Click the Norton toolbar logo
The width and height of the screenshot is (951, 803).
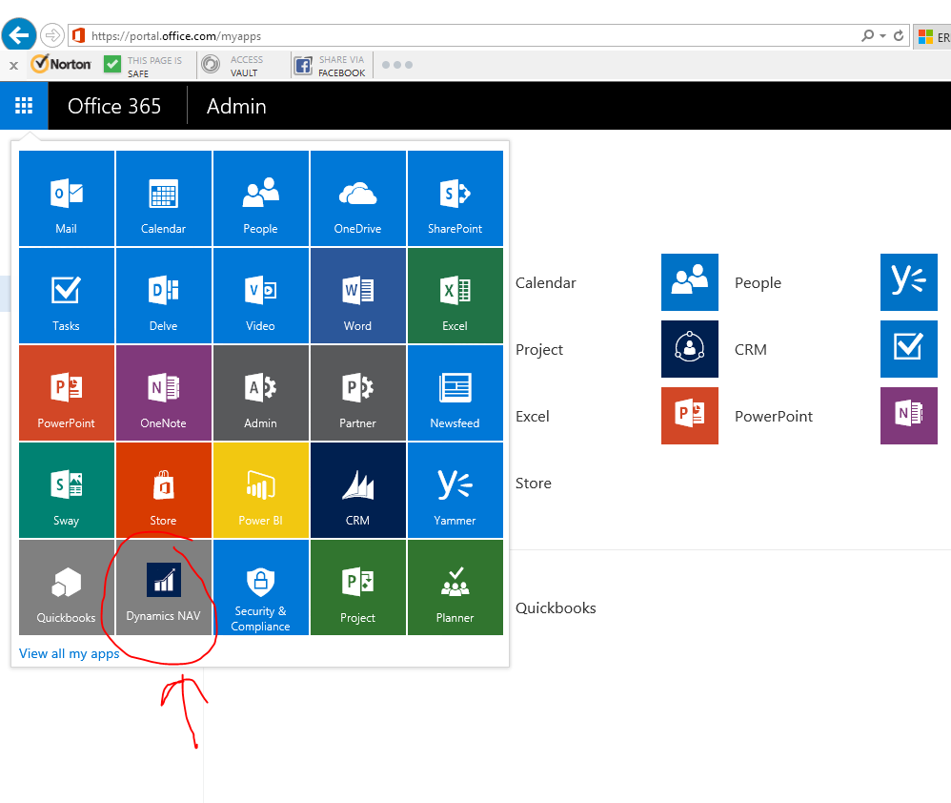(61, 64)
